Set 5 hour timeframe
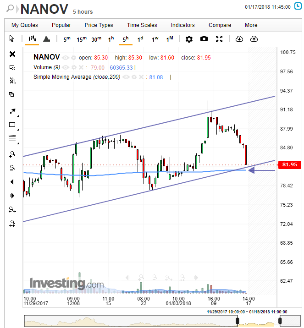 (126, 39)
